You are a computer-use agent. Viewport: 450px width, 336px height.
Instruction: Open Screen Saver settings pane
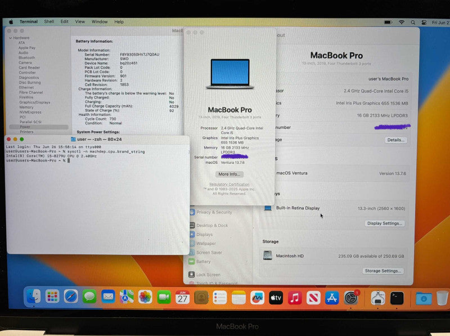(x=206, y=253)
